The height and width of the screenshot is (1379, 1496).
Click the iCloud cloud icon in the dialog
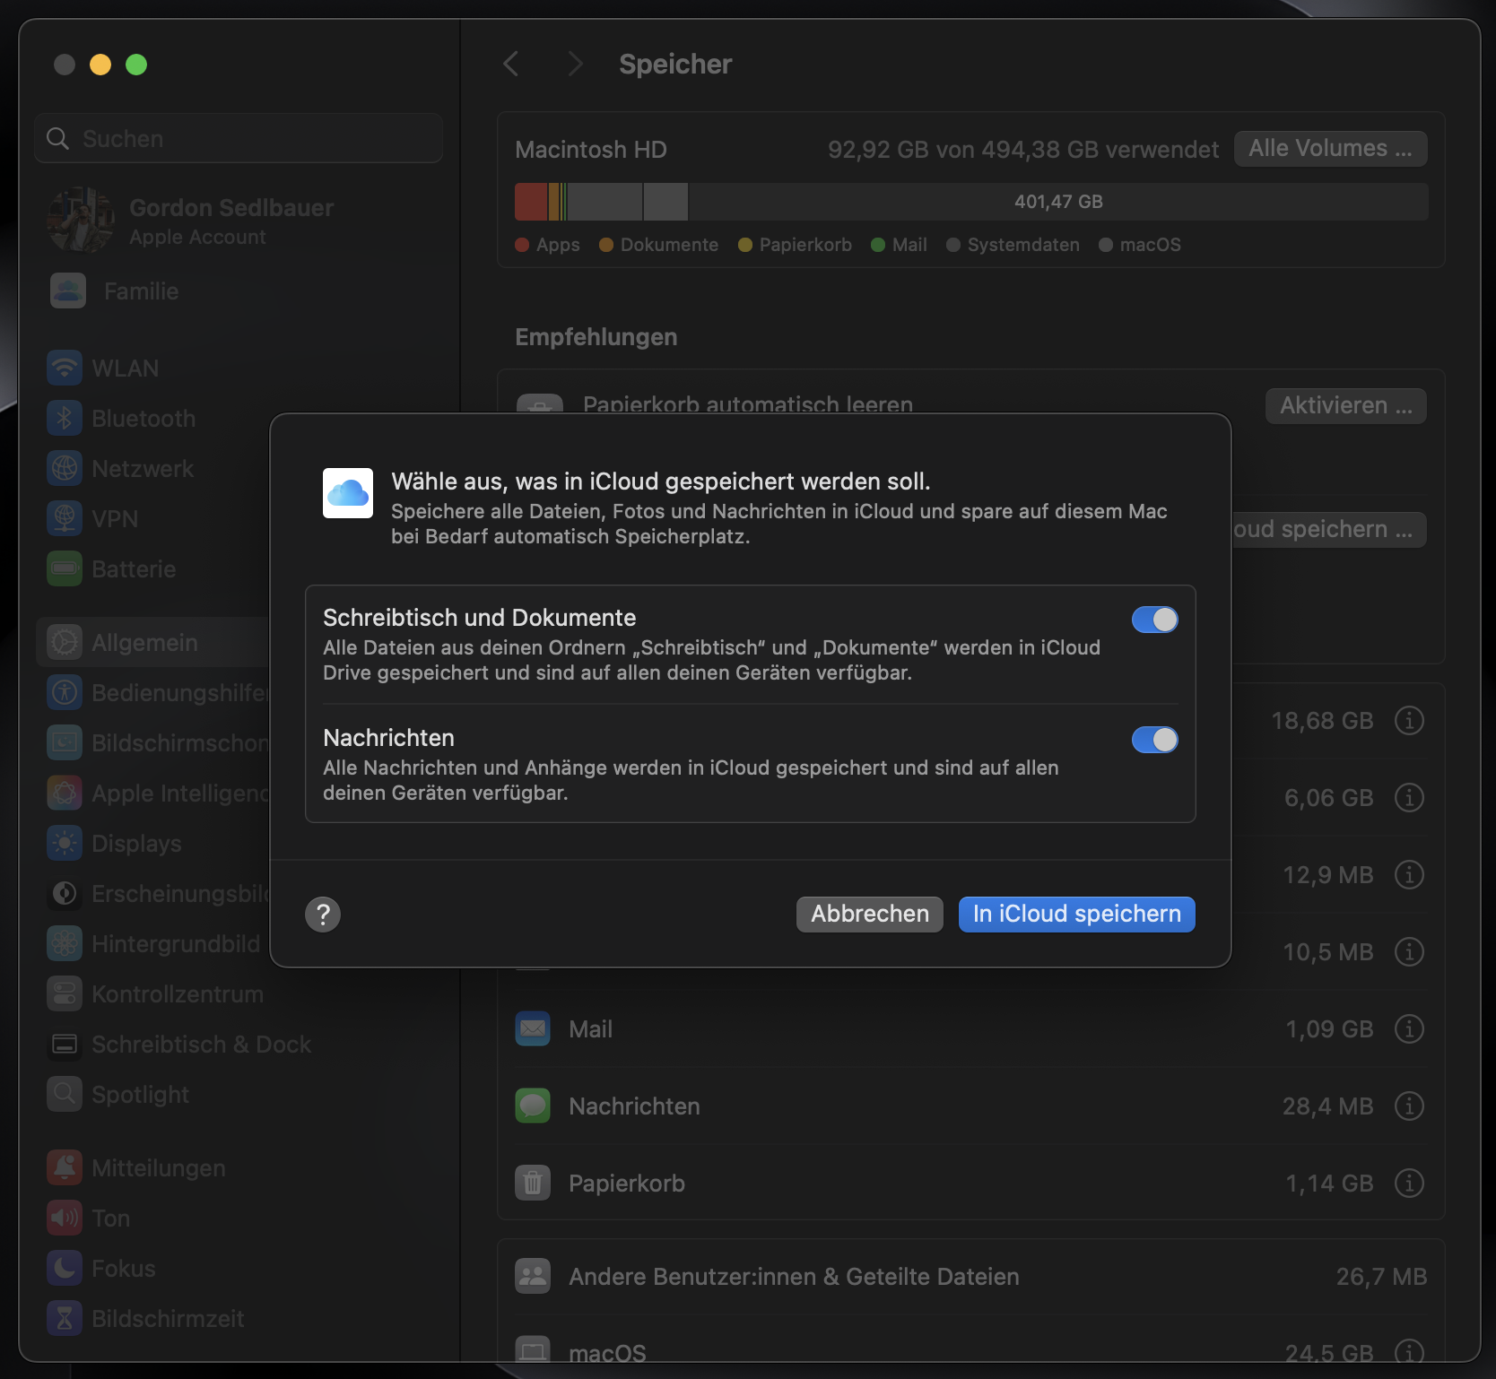pos(347,492)
